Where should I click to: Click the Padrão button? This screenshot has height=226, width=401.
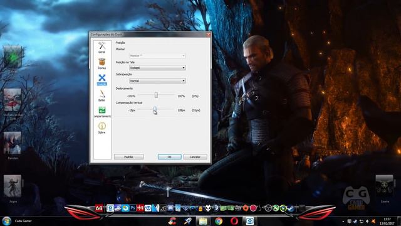point(128,157)
